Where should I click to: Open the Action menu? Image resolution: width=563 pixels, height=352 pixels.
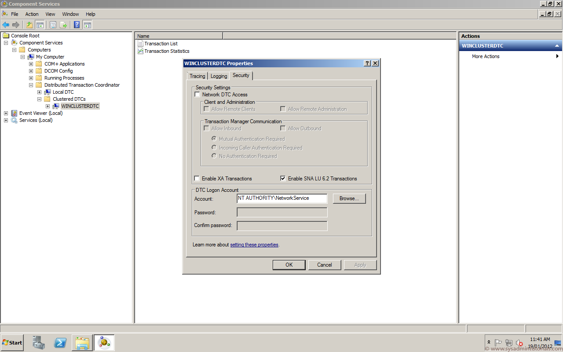click(32, 14)
